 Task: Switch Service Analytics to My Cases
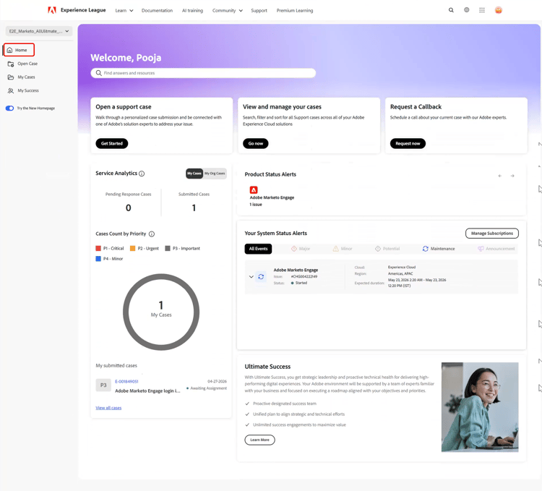194,174
